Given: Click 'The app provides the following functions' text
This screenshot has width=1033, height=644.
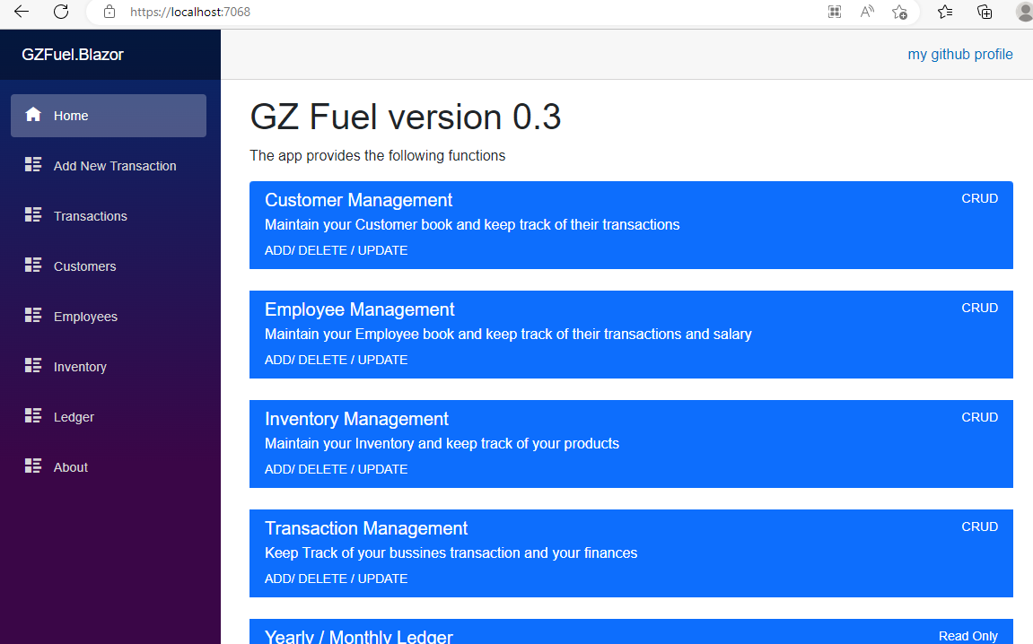Looking at the screenshot, I should coord(378,155).
